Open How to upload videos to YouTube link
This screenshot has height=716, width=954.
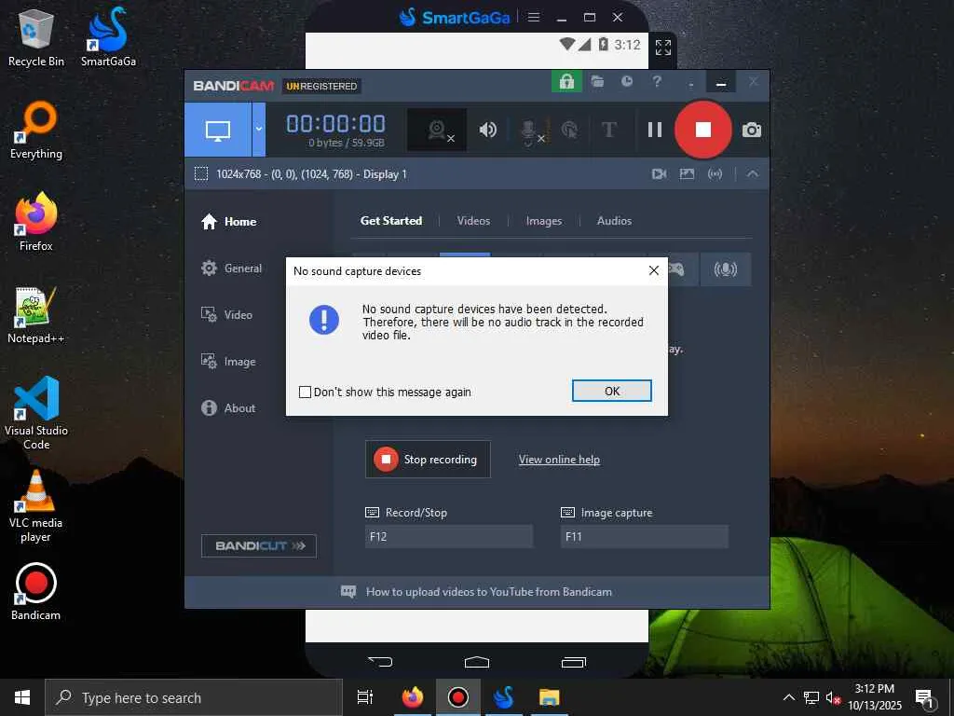click(x=488, y=592)
